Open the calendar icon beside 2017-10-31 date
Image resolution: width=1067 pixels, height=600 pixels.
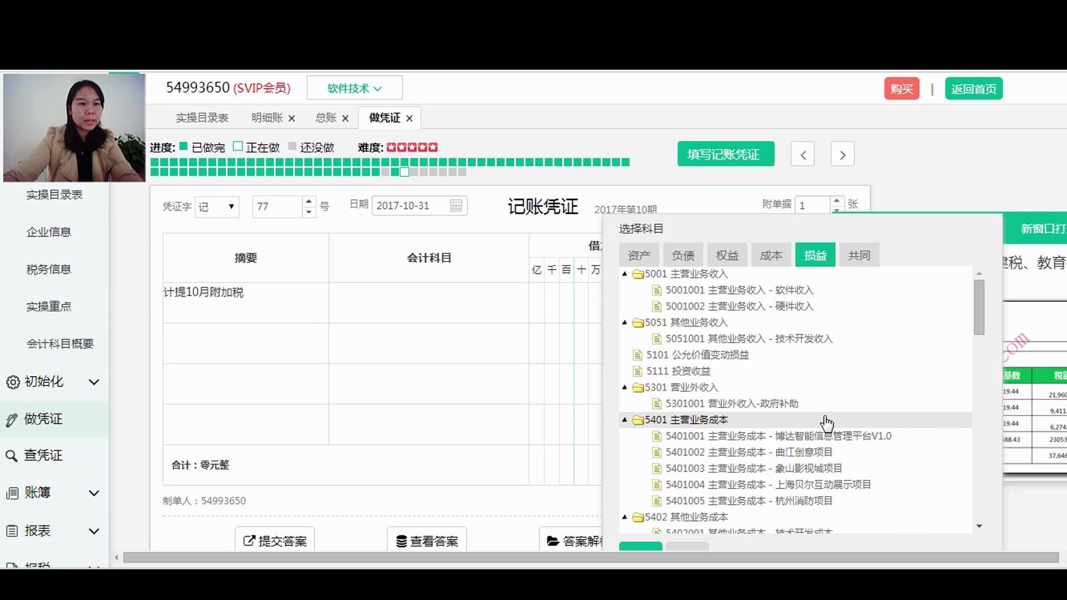click(x=456, y=206)
